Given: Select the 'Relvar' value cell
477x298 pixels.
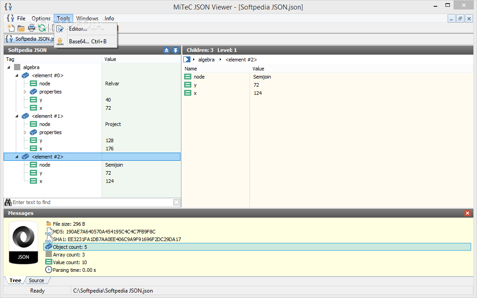Looking at the screenshot, I should (112, 84).
